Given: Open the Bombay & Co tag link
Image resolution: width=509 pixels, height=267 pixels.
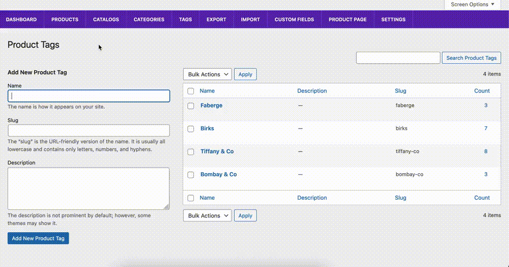Looking at the screenshot, I should [x=218, y=174].
